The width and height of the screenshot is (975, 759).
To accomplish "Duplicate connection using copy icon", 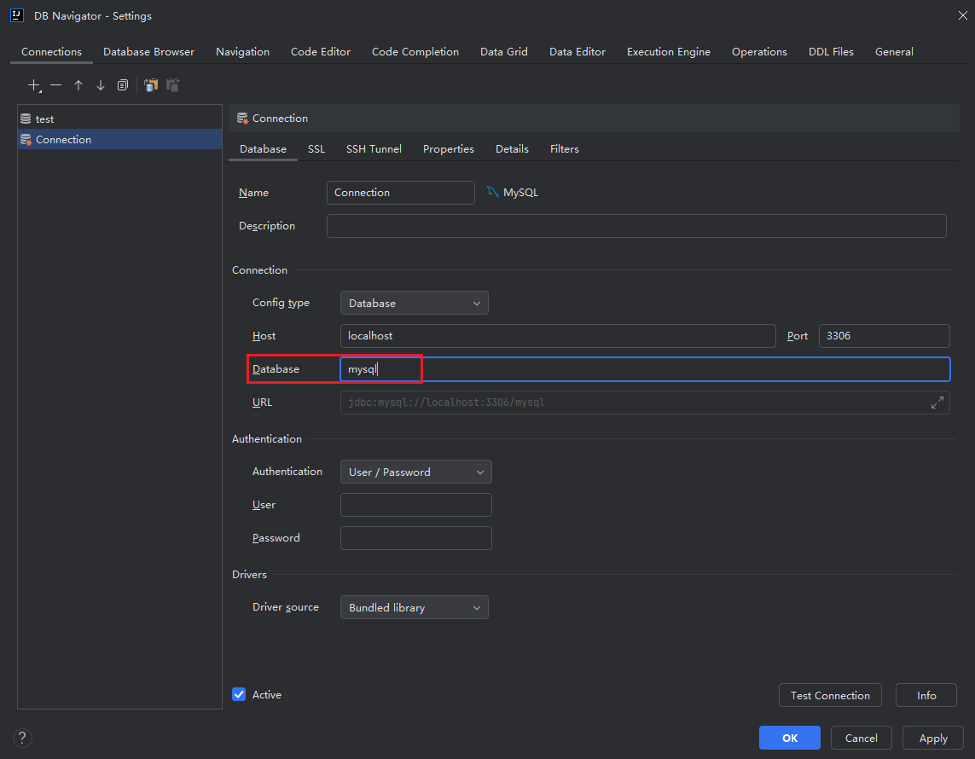I will click(x=123, y=85).
